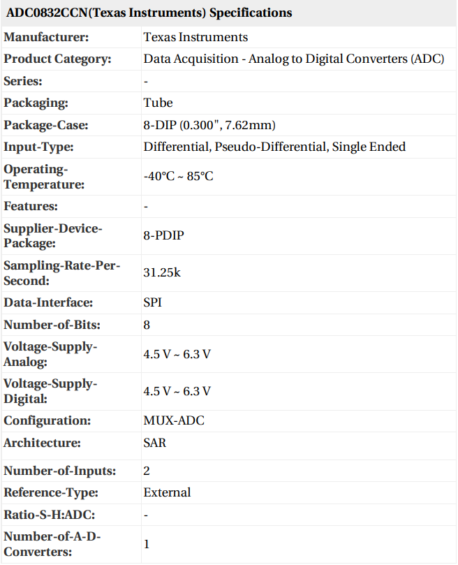Click the Number-of-A-D-Converters label
This screenshot has width=458, height=565.
pyautogui.click(x=47, y=543)
